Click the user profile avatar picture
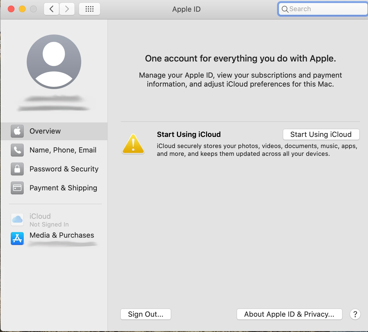 [54, 62]
